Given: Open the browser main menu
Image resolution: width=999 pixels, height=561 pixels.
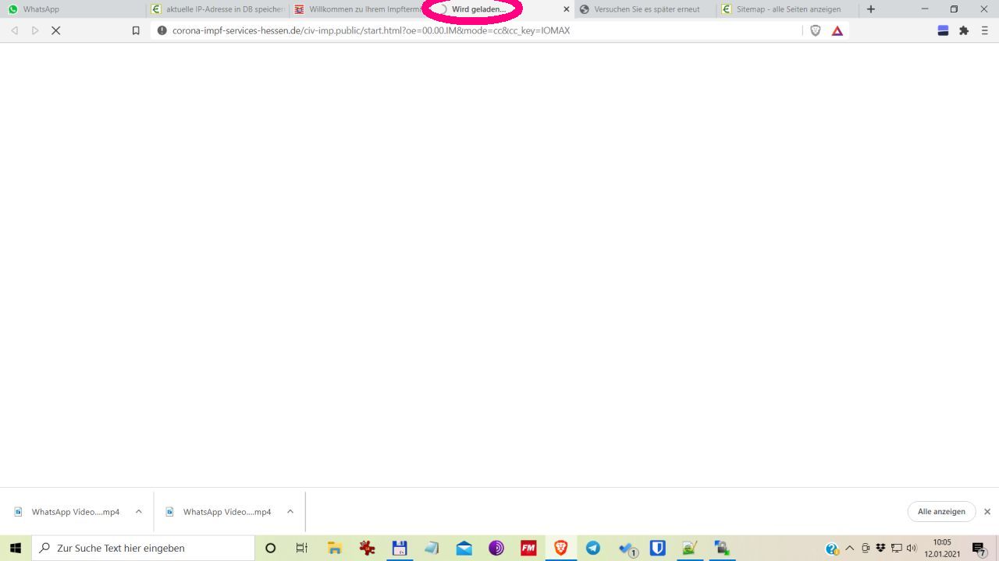Looking at the screenshot, I should point(985,30).
